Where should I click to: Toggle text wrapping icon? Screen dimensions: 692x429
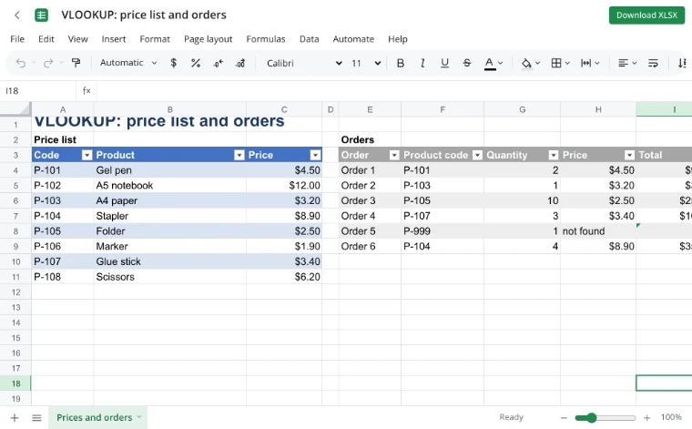point(653,63)
